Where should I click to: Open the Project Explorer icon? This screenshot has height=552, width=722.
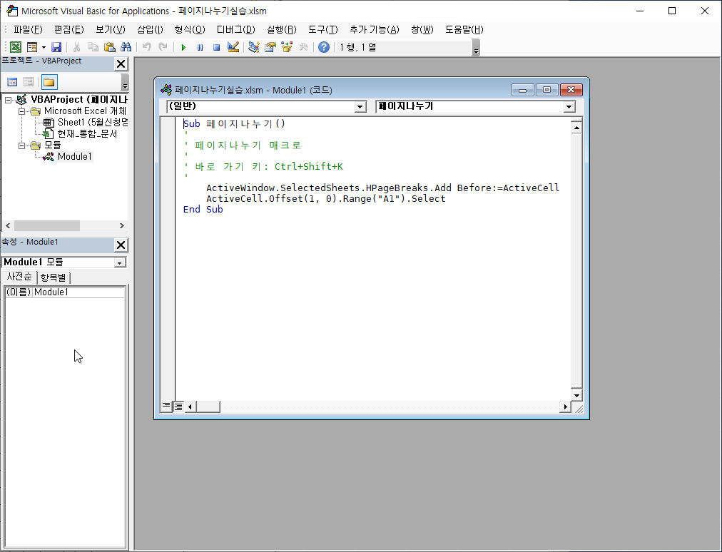[254, 47]
